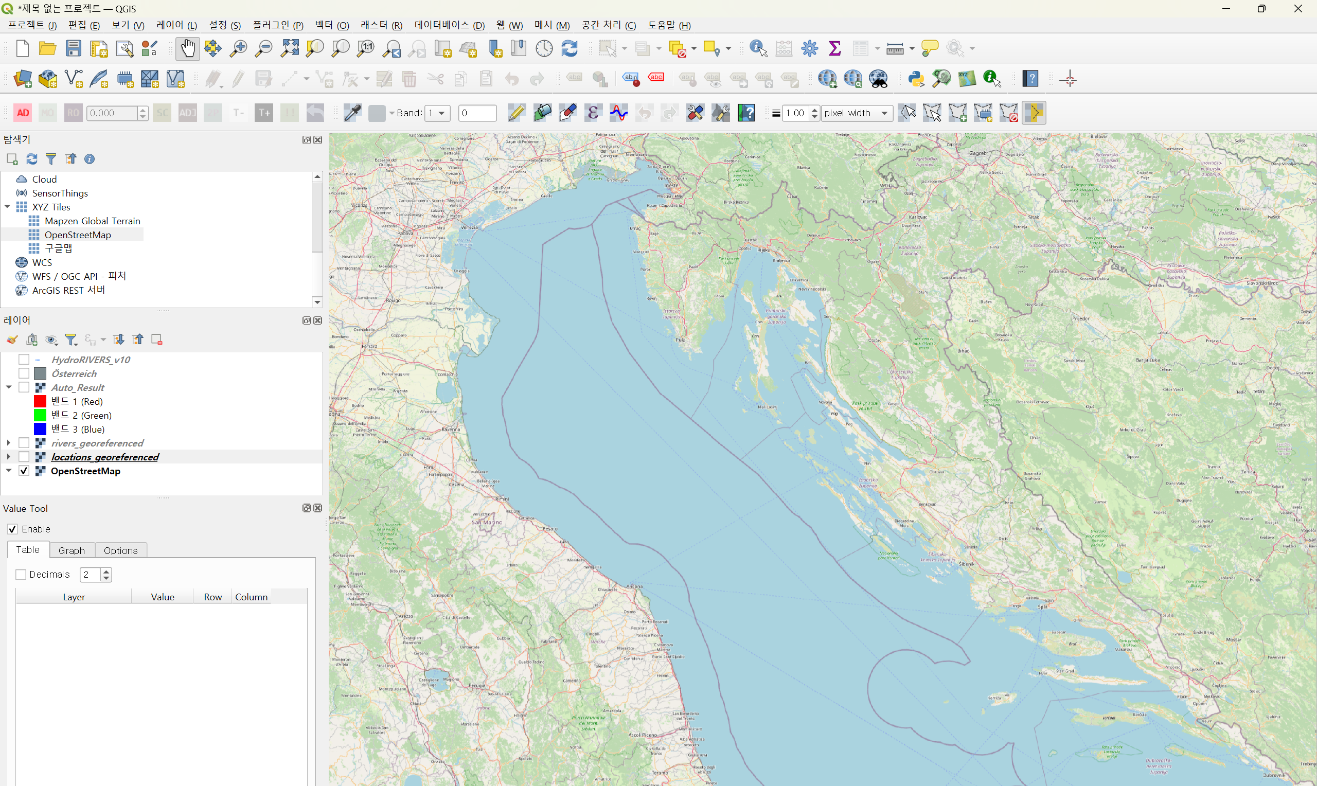Collapse the Auto_Result layer group
Viewport: 1317px width, 786px height.
[x=9, y=387]
